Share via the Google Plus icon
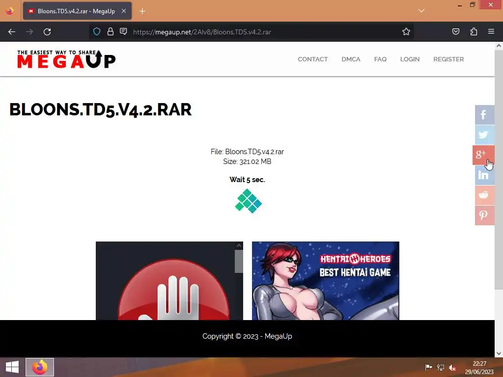This screenshot has width=503, height=377. click(x=483, y=155)
